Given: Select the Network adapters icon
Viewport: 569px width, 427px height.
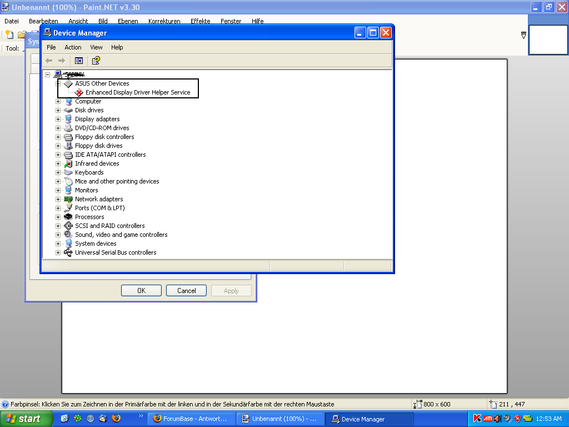Looking at the screenshot, I should click(x=68, y=199).
